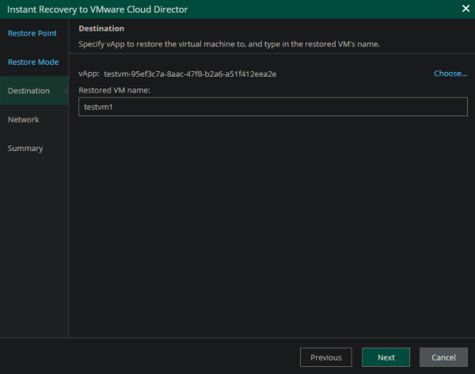The image size is (475, 374).
Task: Click the Restored VM name label
Action: point(114,90)
